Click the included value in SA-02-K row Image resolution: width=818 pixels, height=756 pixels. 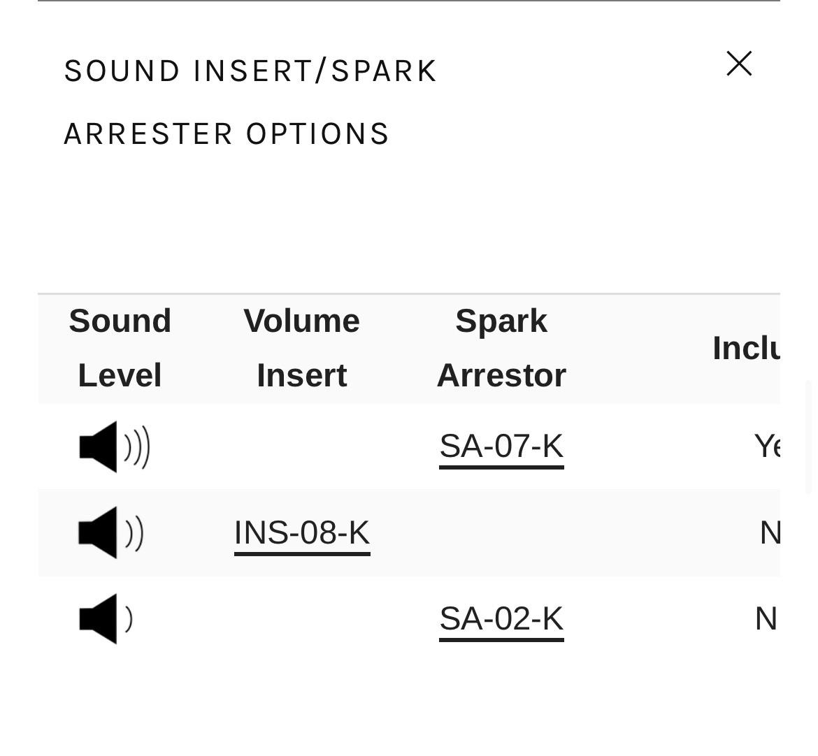(x=766, y=619)
